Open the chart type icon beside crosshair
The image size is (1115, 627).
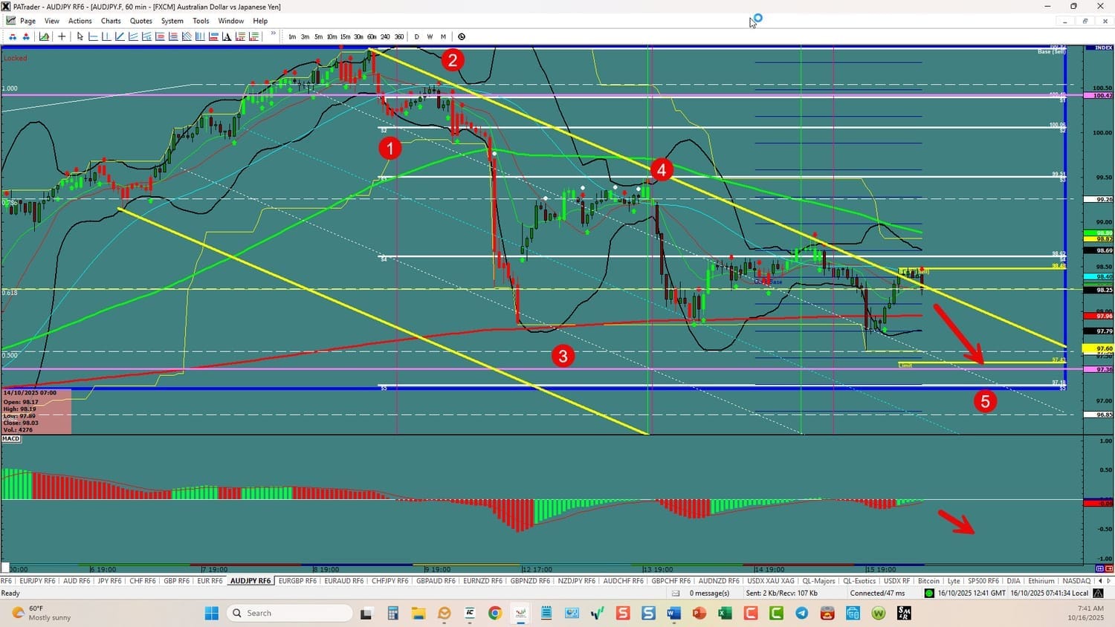tap(45, 36)
